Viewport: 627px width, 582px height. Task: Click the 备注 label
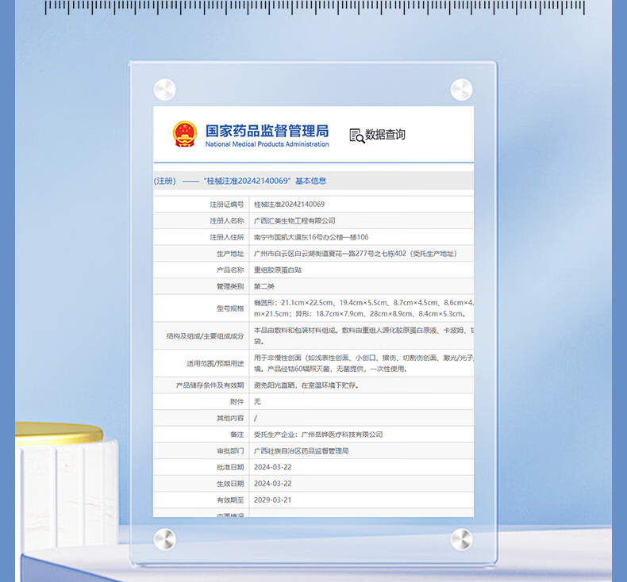click(237, 435)
